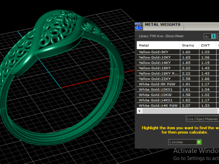Viewport: 219px width, 164px height.
Task: Select the Yellow Gold:10KY row
Action: 178,57
